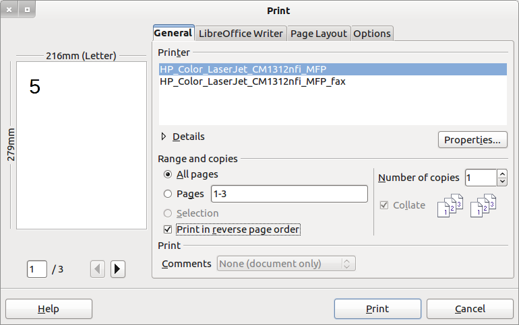Image resolution: width=519 pixels, height=325 pixels.
Task: Click the Cancel button
Action: 470,309
